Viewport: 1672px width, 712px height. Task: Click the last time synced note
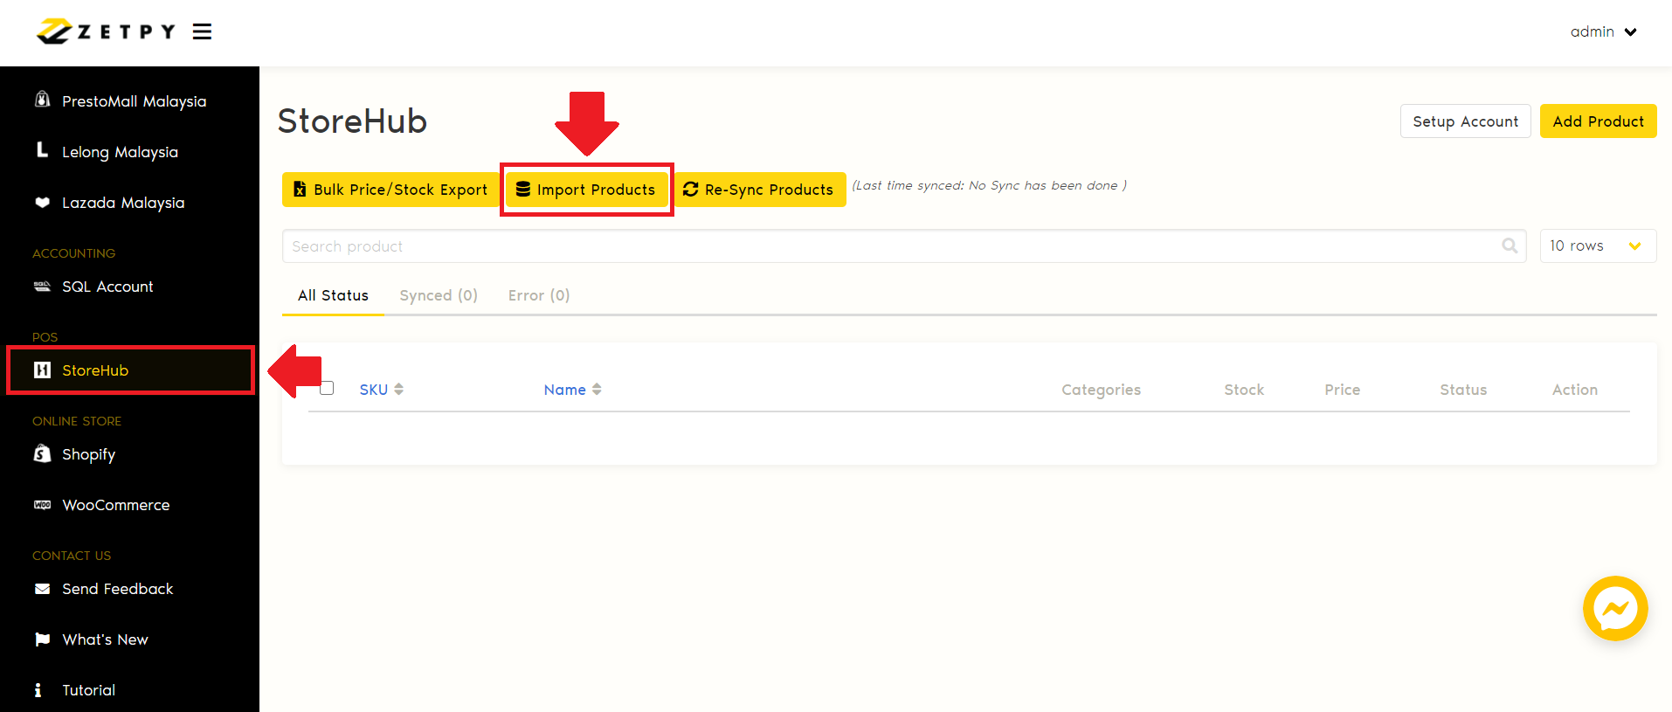pyautogui.click(x=989, y=185)
